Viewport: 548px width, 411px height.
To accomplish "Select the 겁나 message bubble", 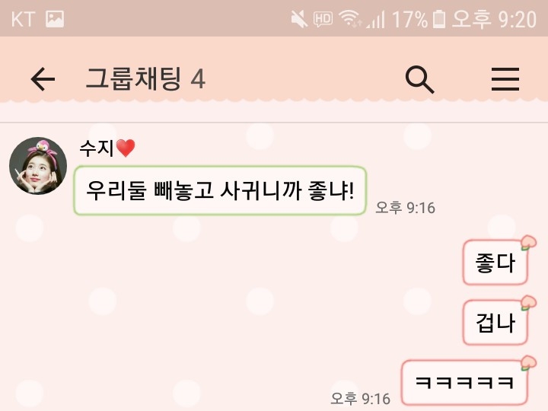I will click(495, 322).
